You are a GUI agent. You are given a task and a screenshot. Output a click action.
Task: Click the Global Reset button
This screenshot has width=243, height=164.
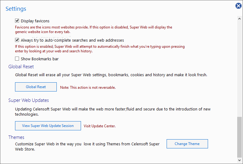36,87
